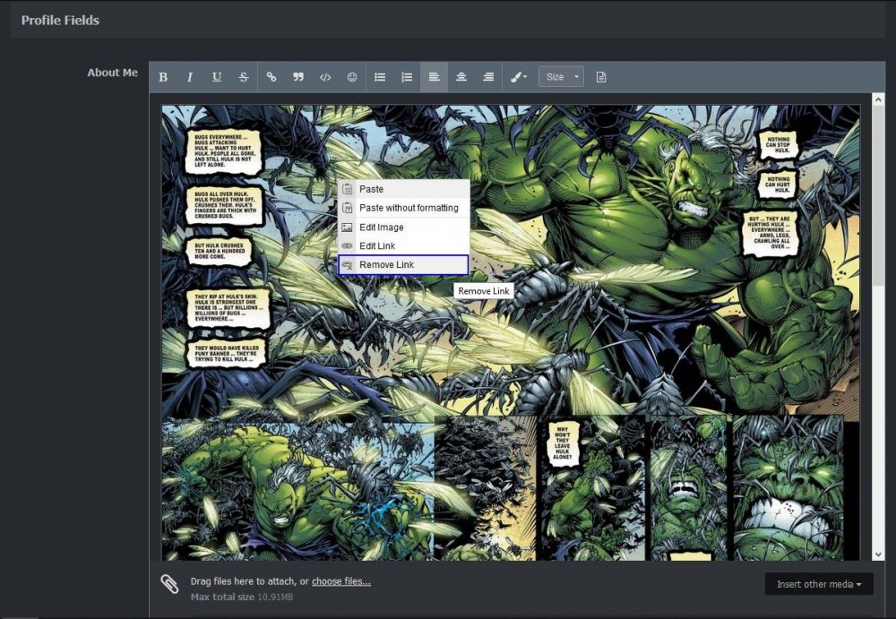
Task: Toggle Underline formatting
Action: (217, 77)
